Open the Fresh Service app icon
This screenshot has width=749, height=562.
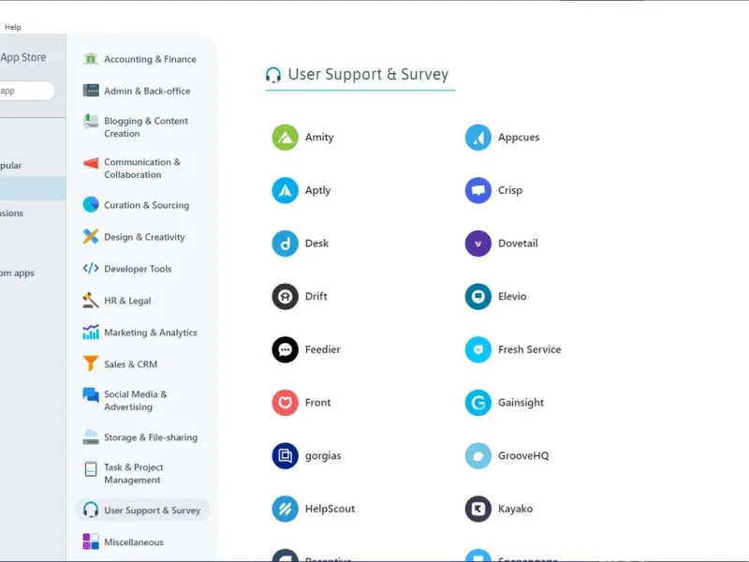478,349
